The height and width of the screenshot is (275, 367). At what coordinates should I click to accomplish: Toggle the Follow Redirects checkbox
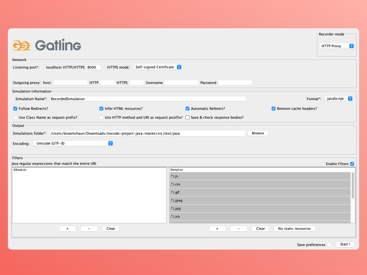15,108
